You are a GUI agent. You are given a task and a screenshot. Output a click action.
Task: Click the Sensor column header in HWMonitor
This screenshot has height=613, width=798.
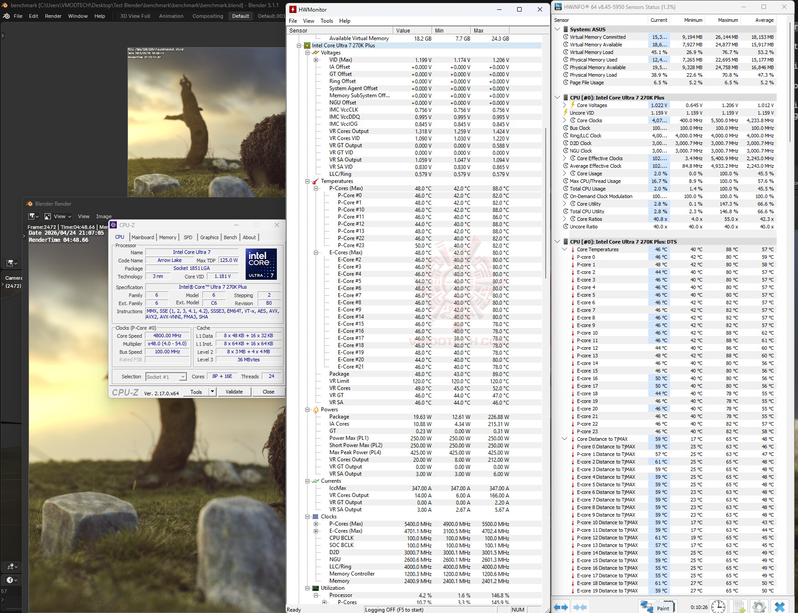pos(340,30)
